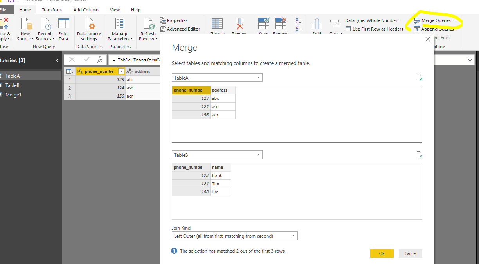479x264 pixels.
Task: Click the information icon beside the match message
Action: 174,251
